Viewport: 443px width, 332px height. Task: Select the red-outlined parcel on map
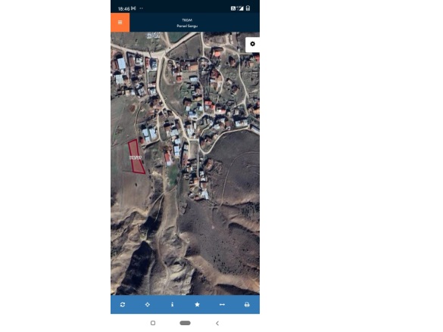pos(136,157)
